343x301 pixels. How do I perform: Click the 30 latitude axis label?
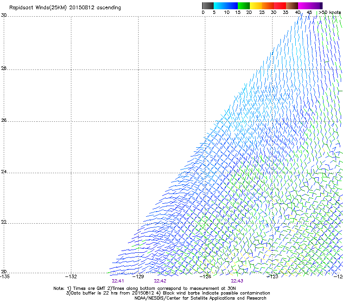[x=4, y=15]
